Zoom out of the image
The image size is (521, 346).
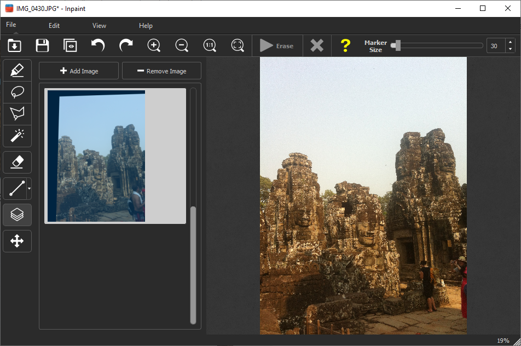[182, 45]
